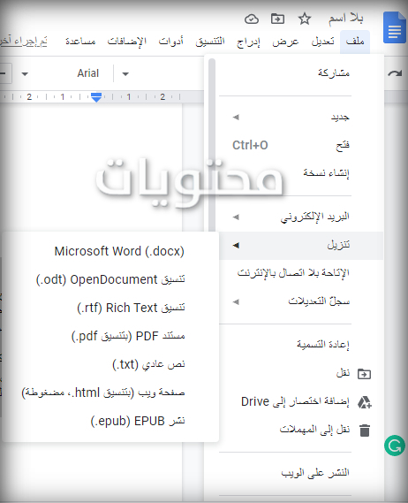The width and height of the screenshot is (408, 503).
Task: Select النشر على الويب entry
Action: 293,473
